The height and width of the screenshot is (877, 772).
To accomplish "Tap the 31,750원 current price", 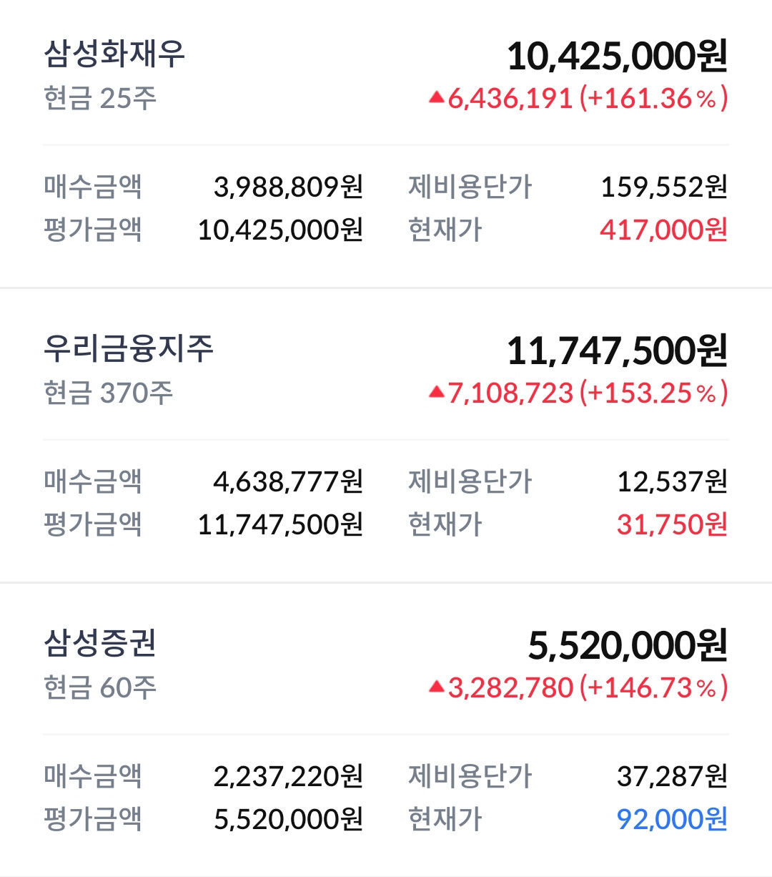I will (x=672, y=524).
